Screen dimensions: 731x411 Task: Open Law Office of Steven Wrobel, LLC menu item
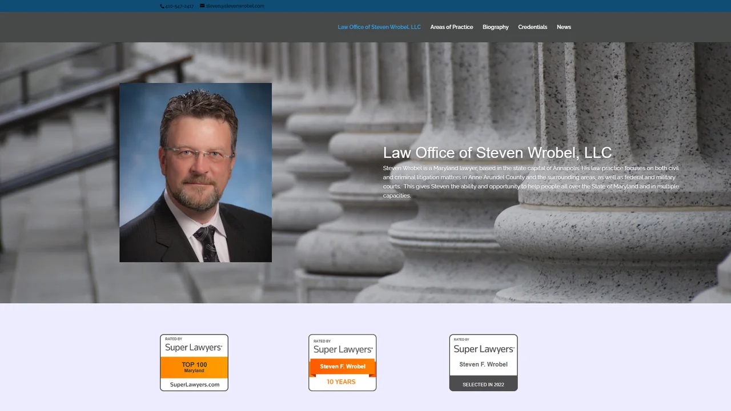click(x=379, y=27)
